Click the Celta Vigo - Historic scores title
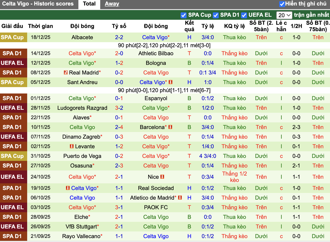The height and width of the screenshot is (242, 330). tap(38, 4)
